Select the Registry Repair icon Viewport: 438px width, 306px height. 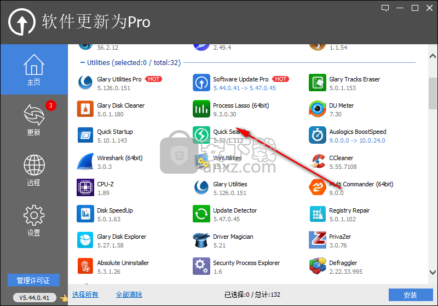[318, 214]
